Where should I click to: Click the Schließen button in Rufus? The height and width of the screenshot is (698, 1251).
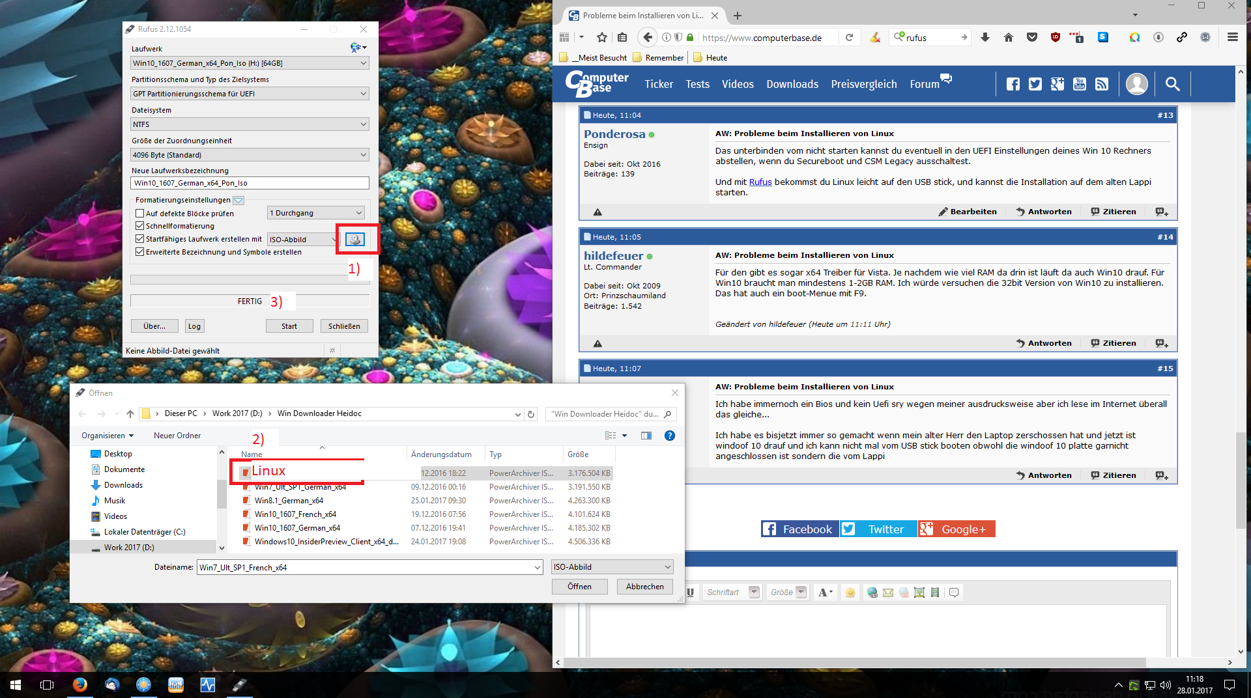click(x=344, y=326)
